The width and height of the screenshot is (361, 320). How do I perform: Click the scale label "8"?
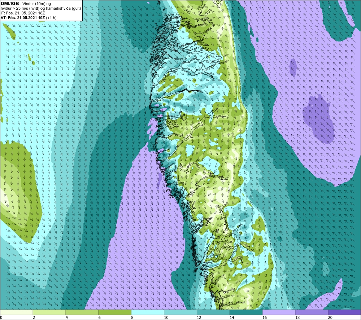point(132,317)
